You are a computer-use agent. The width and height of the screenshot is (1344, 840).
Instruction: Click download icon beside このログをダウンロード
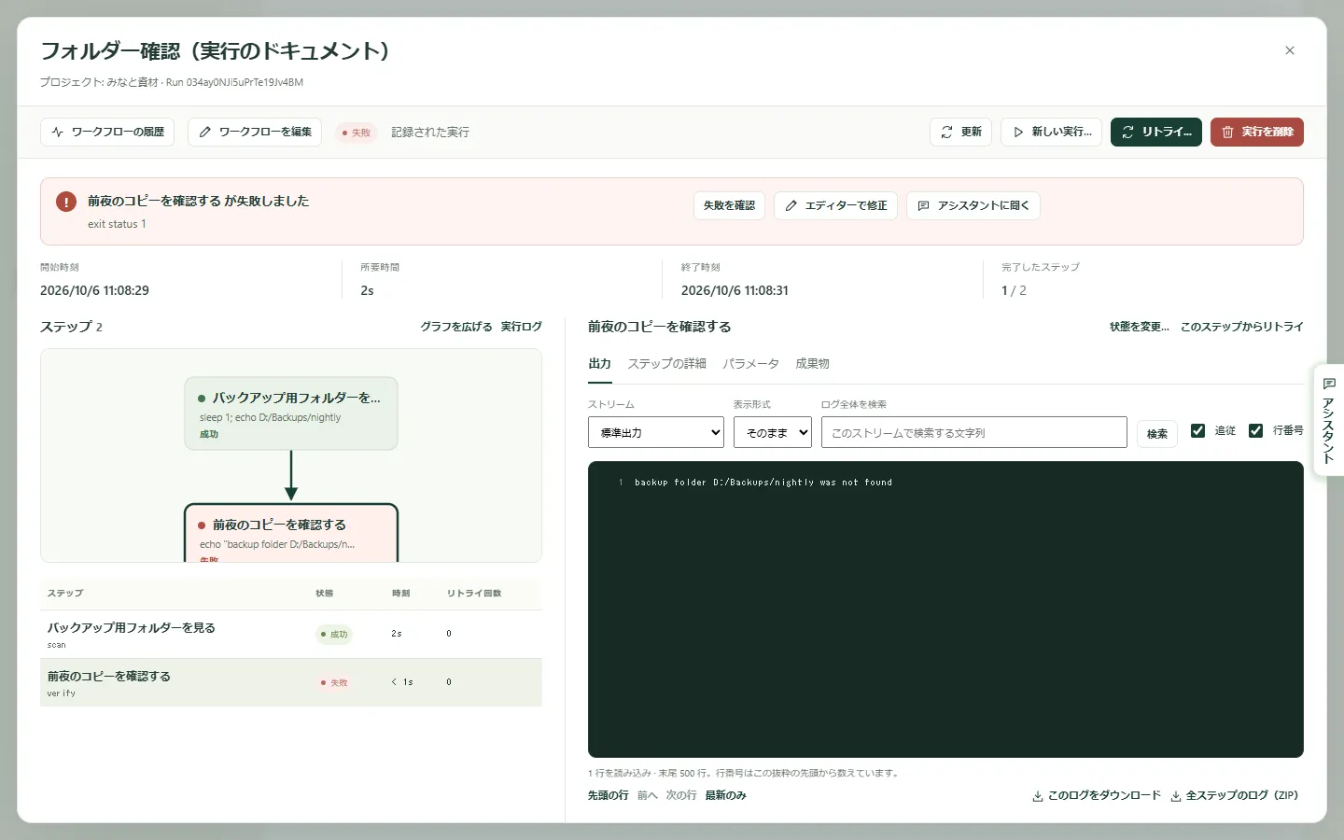click(1038, 796)
